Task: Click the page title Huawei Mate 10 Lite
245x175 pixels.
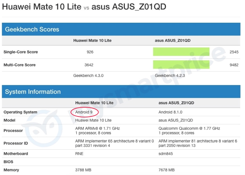Action: pos(42,7)
